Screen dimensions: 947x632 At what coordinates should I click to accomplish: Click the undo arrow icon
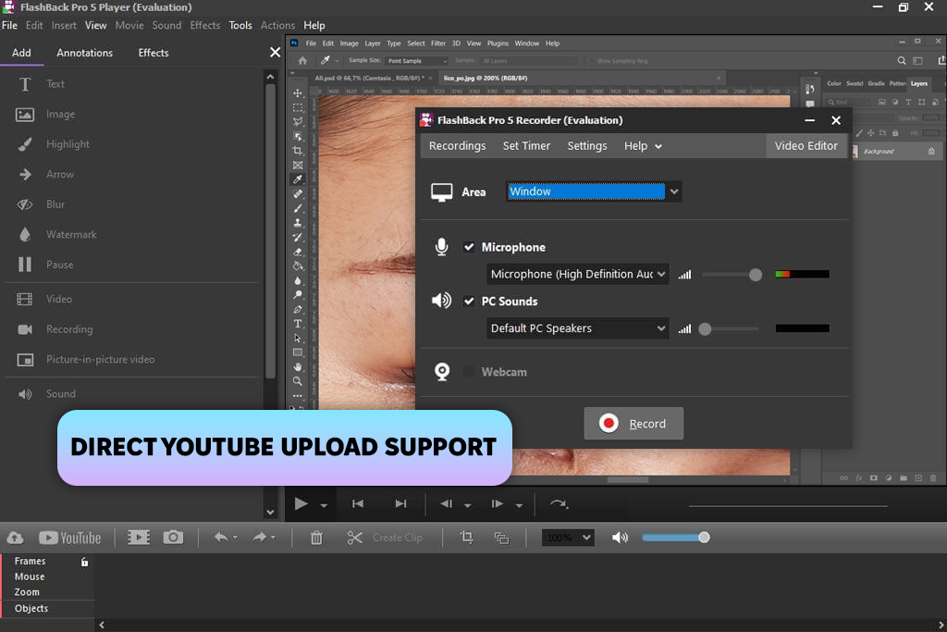221,538
